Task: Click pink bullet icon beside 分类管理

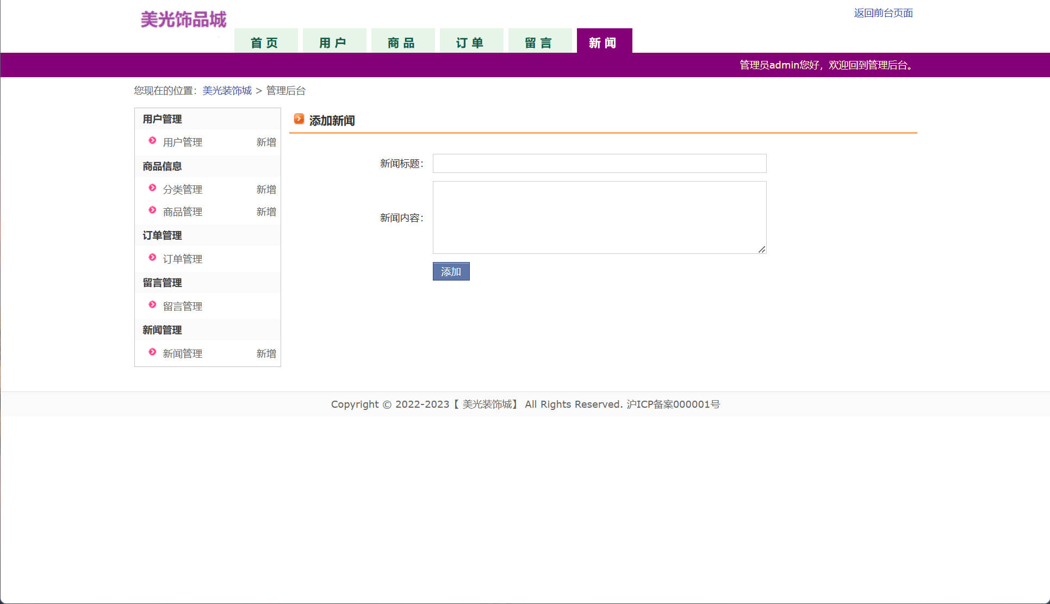Action: (x=152, y=188)
